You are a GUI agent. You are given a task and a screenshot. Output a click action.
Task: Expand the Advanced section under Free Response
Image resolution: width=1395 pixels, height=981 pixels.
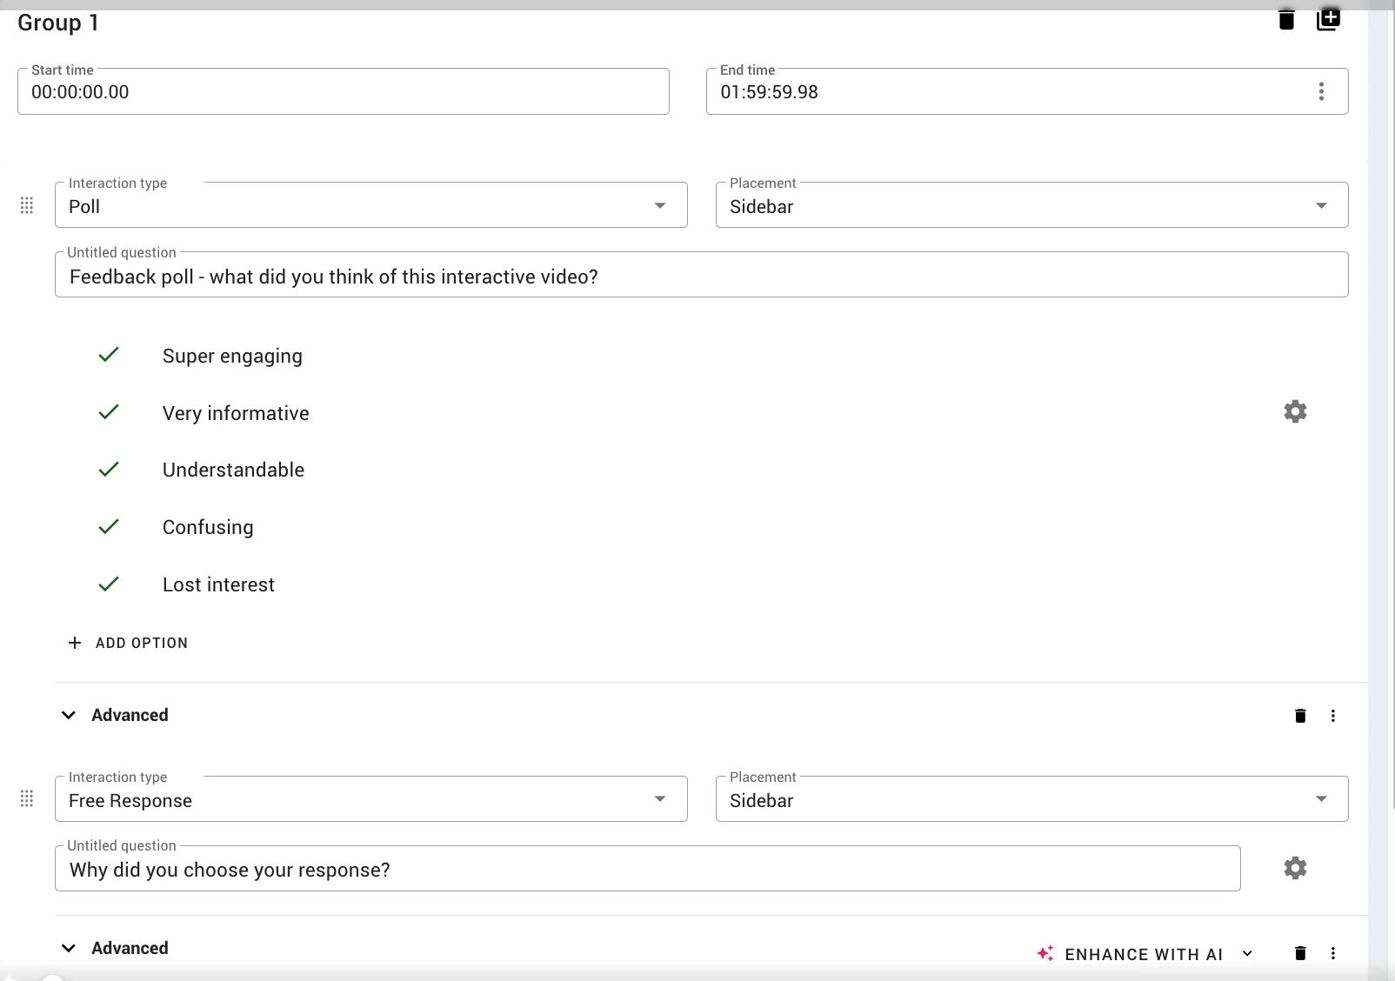point(115,948)
